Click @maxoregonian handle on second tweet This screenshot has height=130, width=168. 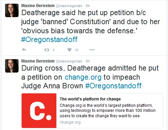[69, 61]
